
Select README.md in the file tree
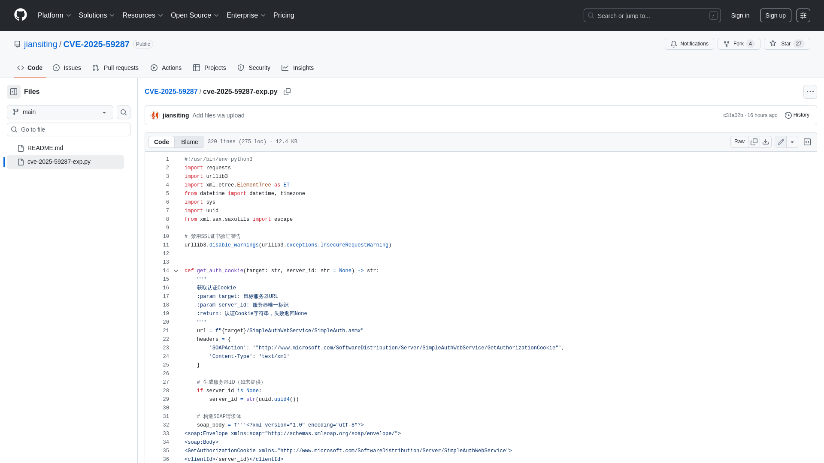pos(45,148)
